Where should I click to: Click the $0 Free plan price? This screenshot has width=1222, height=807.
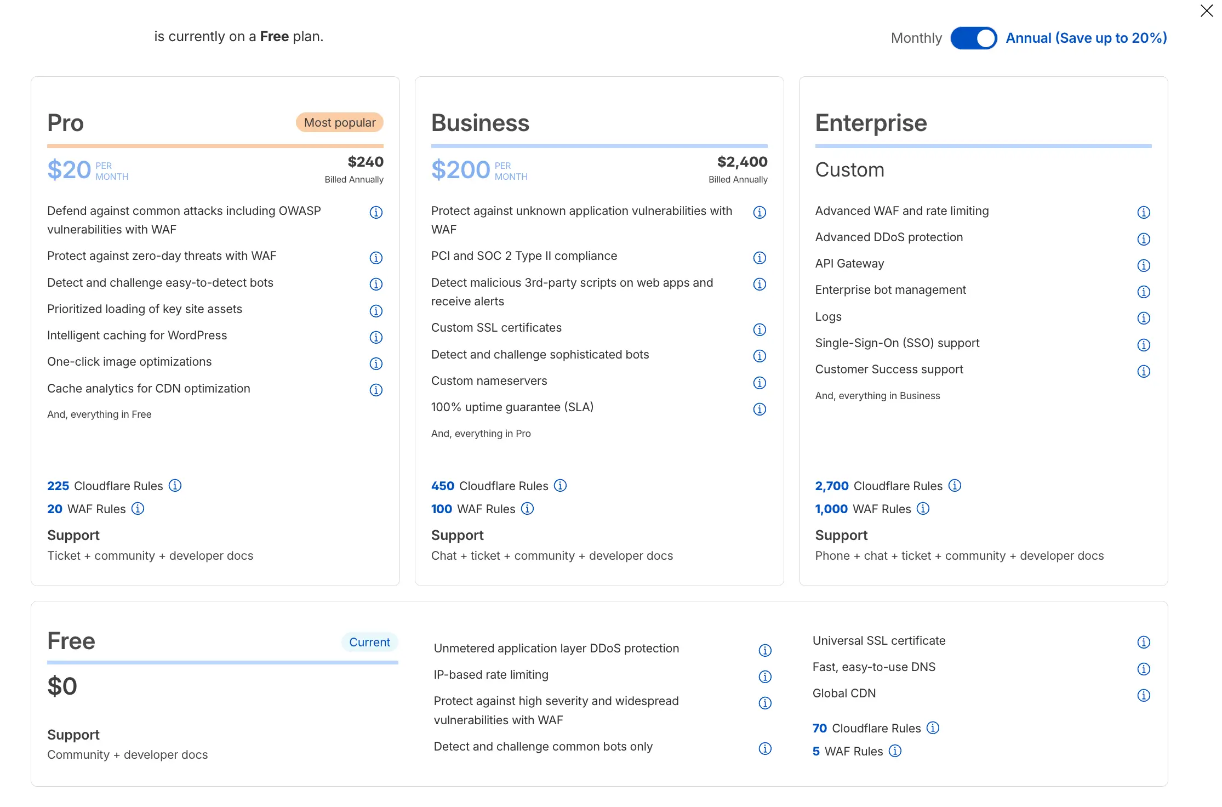tap(62, 686)
